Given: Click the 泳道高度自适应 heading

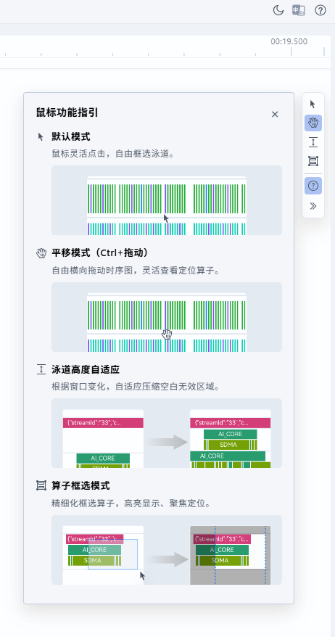Looking at the screenshot, I should point(86,369).
